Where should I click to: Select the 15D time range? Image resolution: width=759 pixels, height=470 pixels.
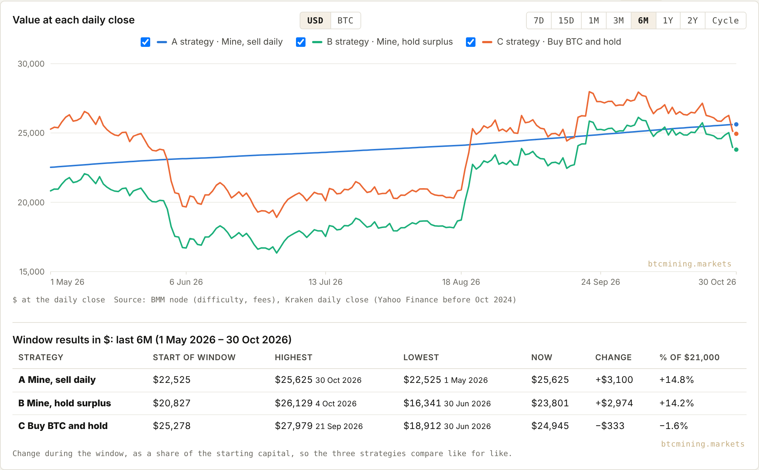click(566, 20)
